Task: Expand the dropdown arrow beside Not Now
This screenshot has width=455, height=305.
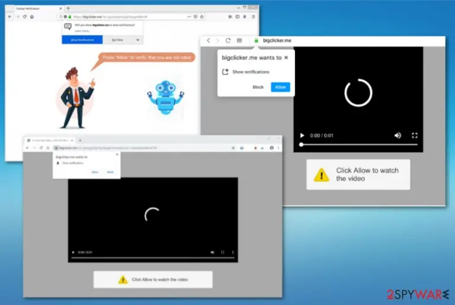Action: tap(138, 40)
